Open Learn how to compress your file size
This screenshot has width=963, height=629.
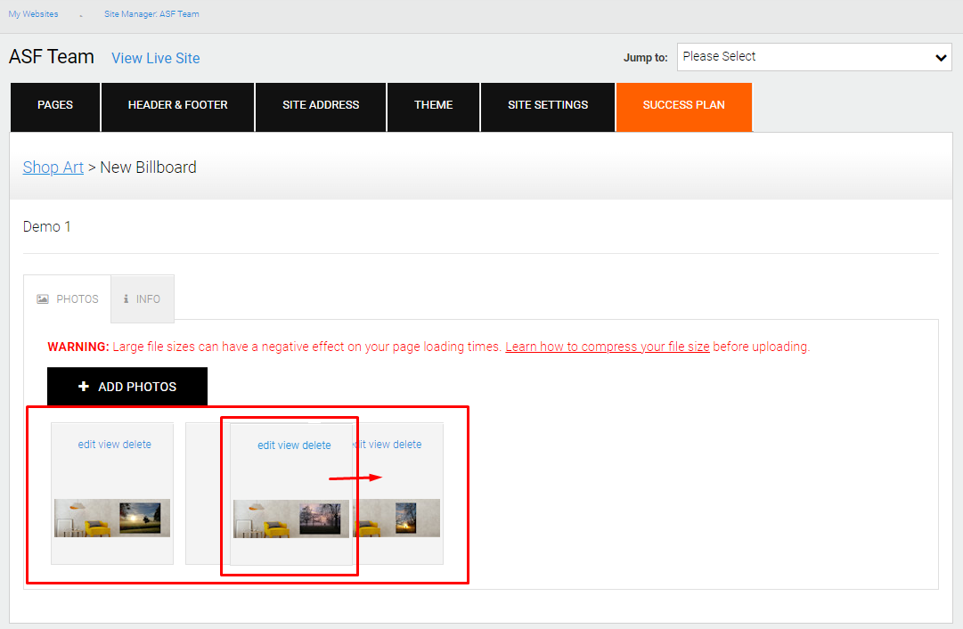pyautogui.click(x=608, y=347)
